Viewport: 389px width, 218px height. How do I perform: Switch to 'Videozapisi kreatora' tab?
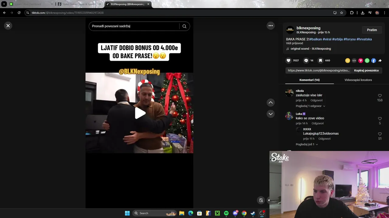coord(358,80)
